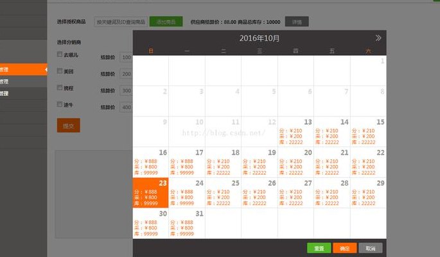The image size is (440, 257).
Task: Select calendar date 29
Action: coord(368,193)
